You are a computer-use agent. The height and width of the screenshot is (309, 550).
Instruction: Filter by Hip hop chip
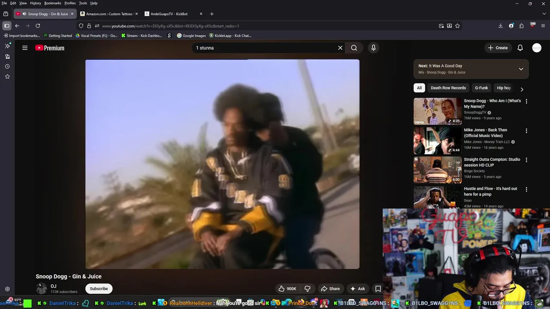[x=504, y=88]
